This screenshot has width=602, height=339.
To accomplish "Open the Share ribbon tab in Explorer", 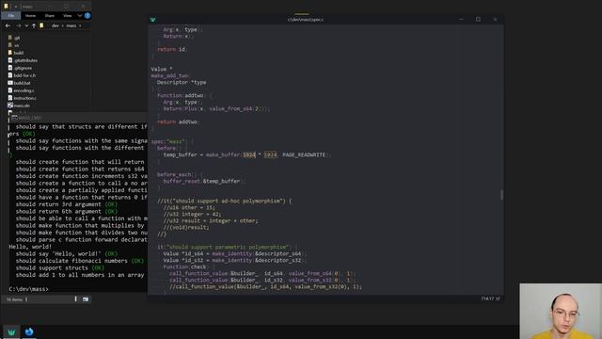I will [x=50, y=16].
